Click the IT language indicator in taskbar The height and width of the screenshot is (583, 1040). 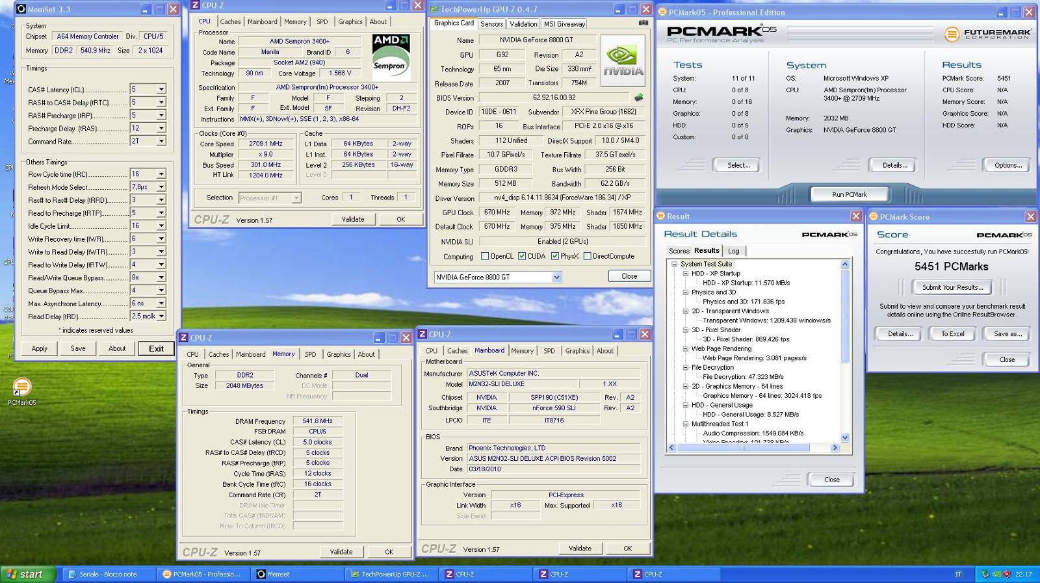coord(958,574)
